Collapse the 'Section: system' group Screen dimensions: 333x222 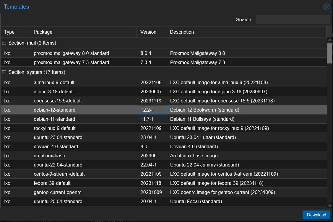point(4,72)
